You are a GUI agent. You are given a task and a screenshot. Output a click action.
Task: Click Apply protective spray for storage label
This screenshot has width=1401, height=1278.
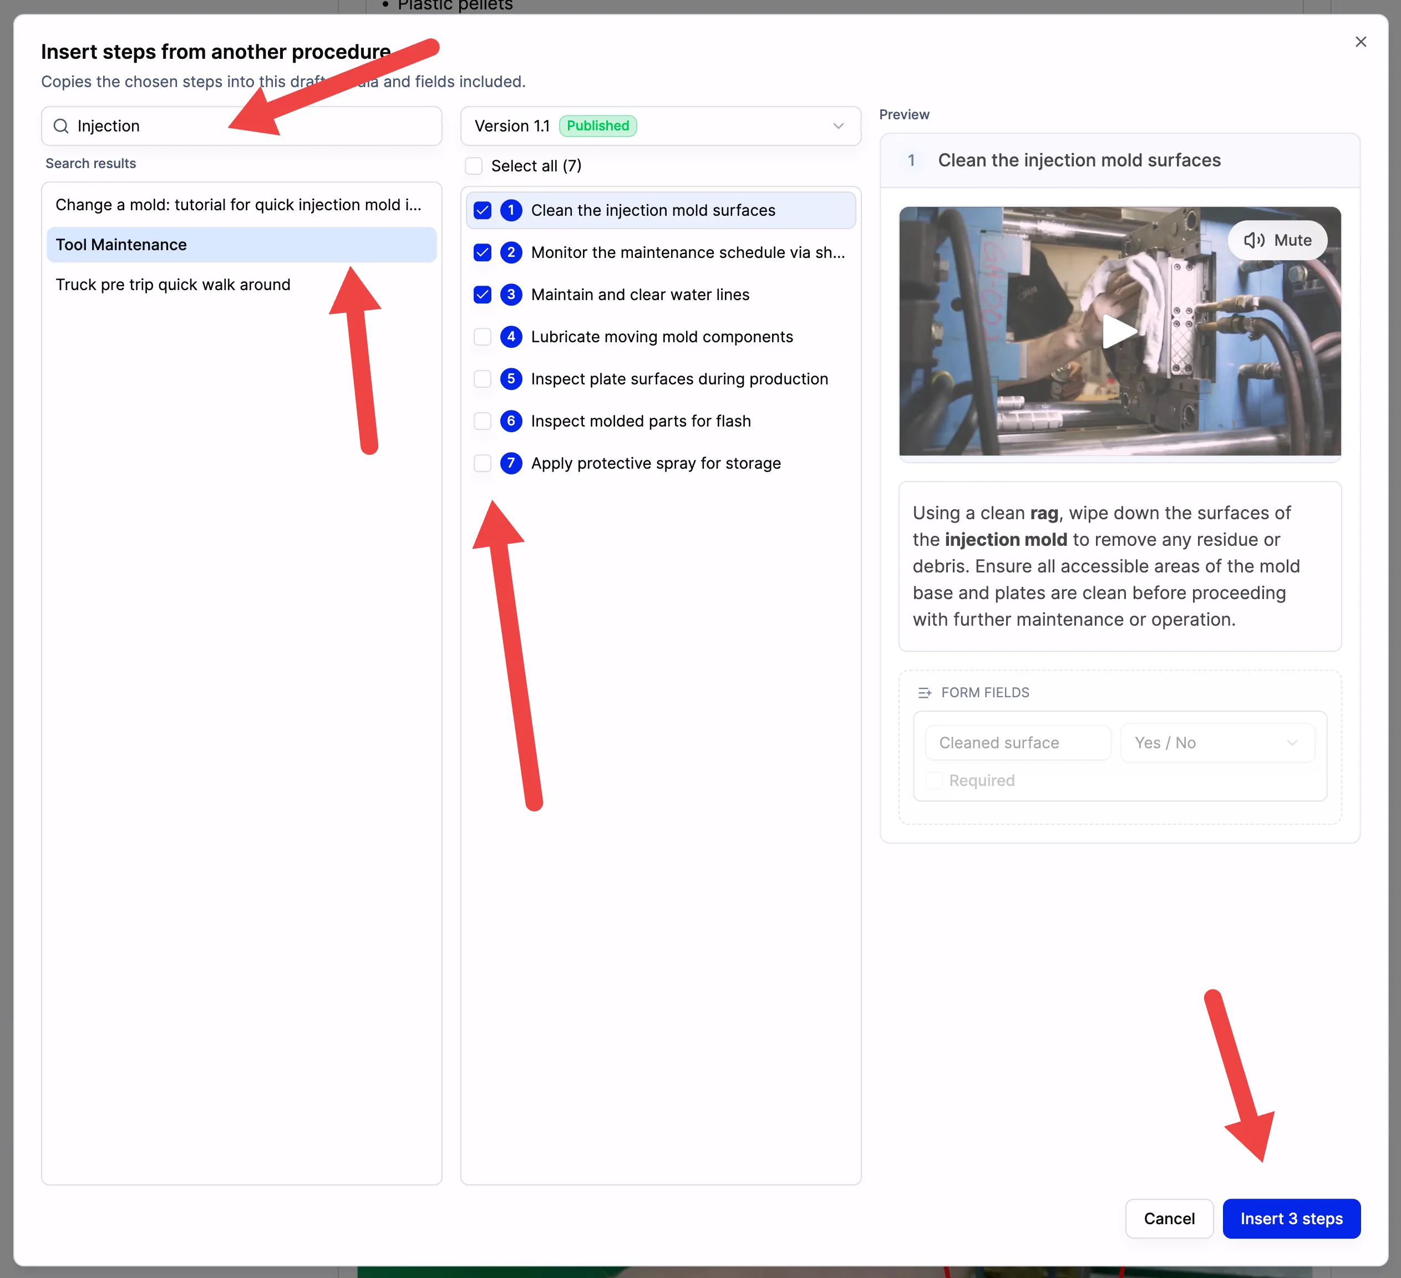[656, 464]
